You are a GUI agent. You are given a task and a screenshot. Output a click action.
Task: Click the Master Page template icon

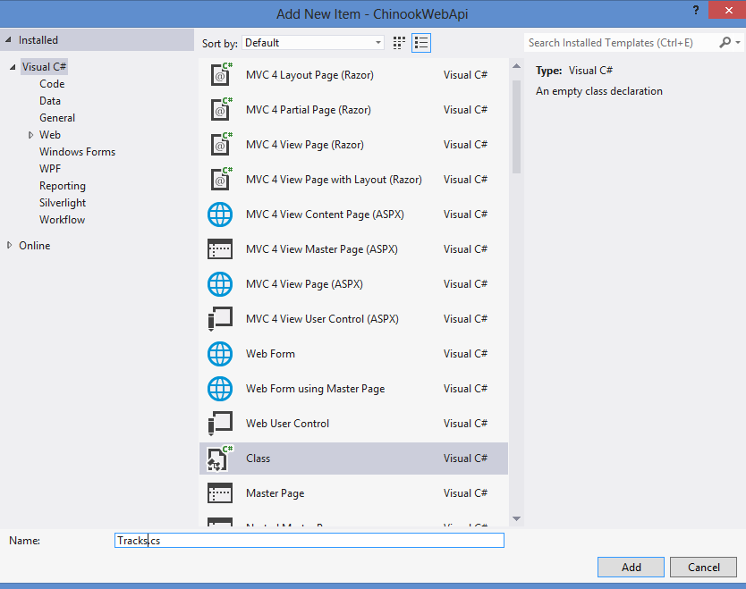pyautogui.click(x=220, y=493)
